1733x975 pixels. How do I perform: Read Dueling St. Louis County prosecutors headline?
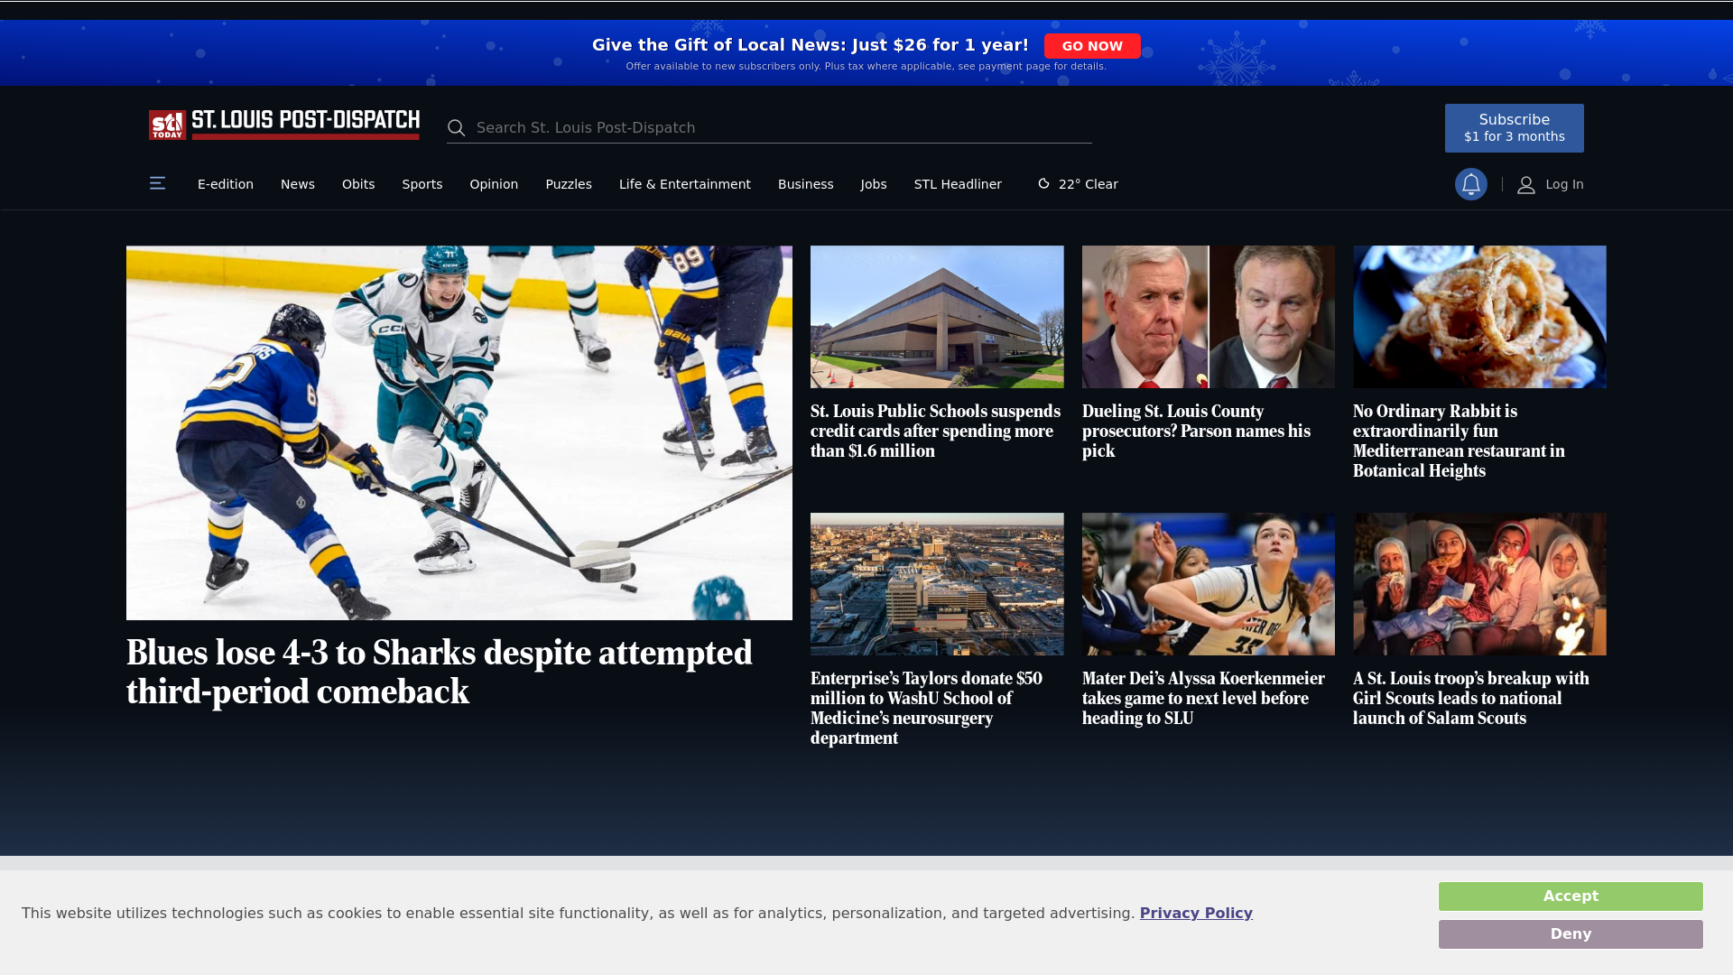(x=1197, y=432)
